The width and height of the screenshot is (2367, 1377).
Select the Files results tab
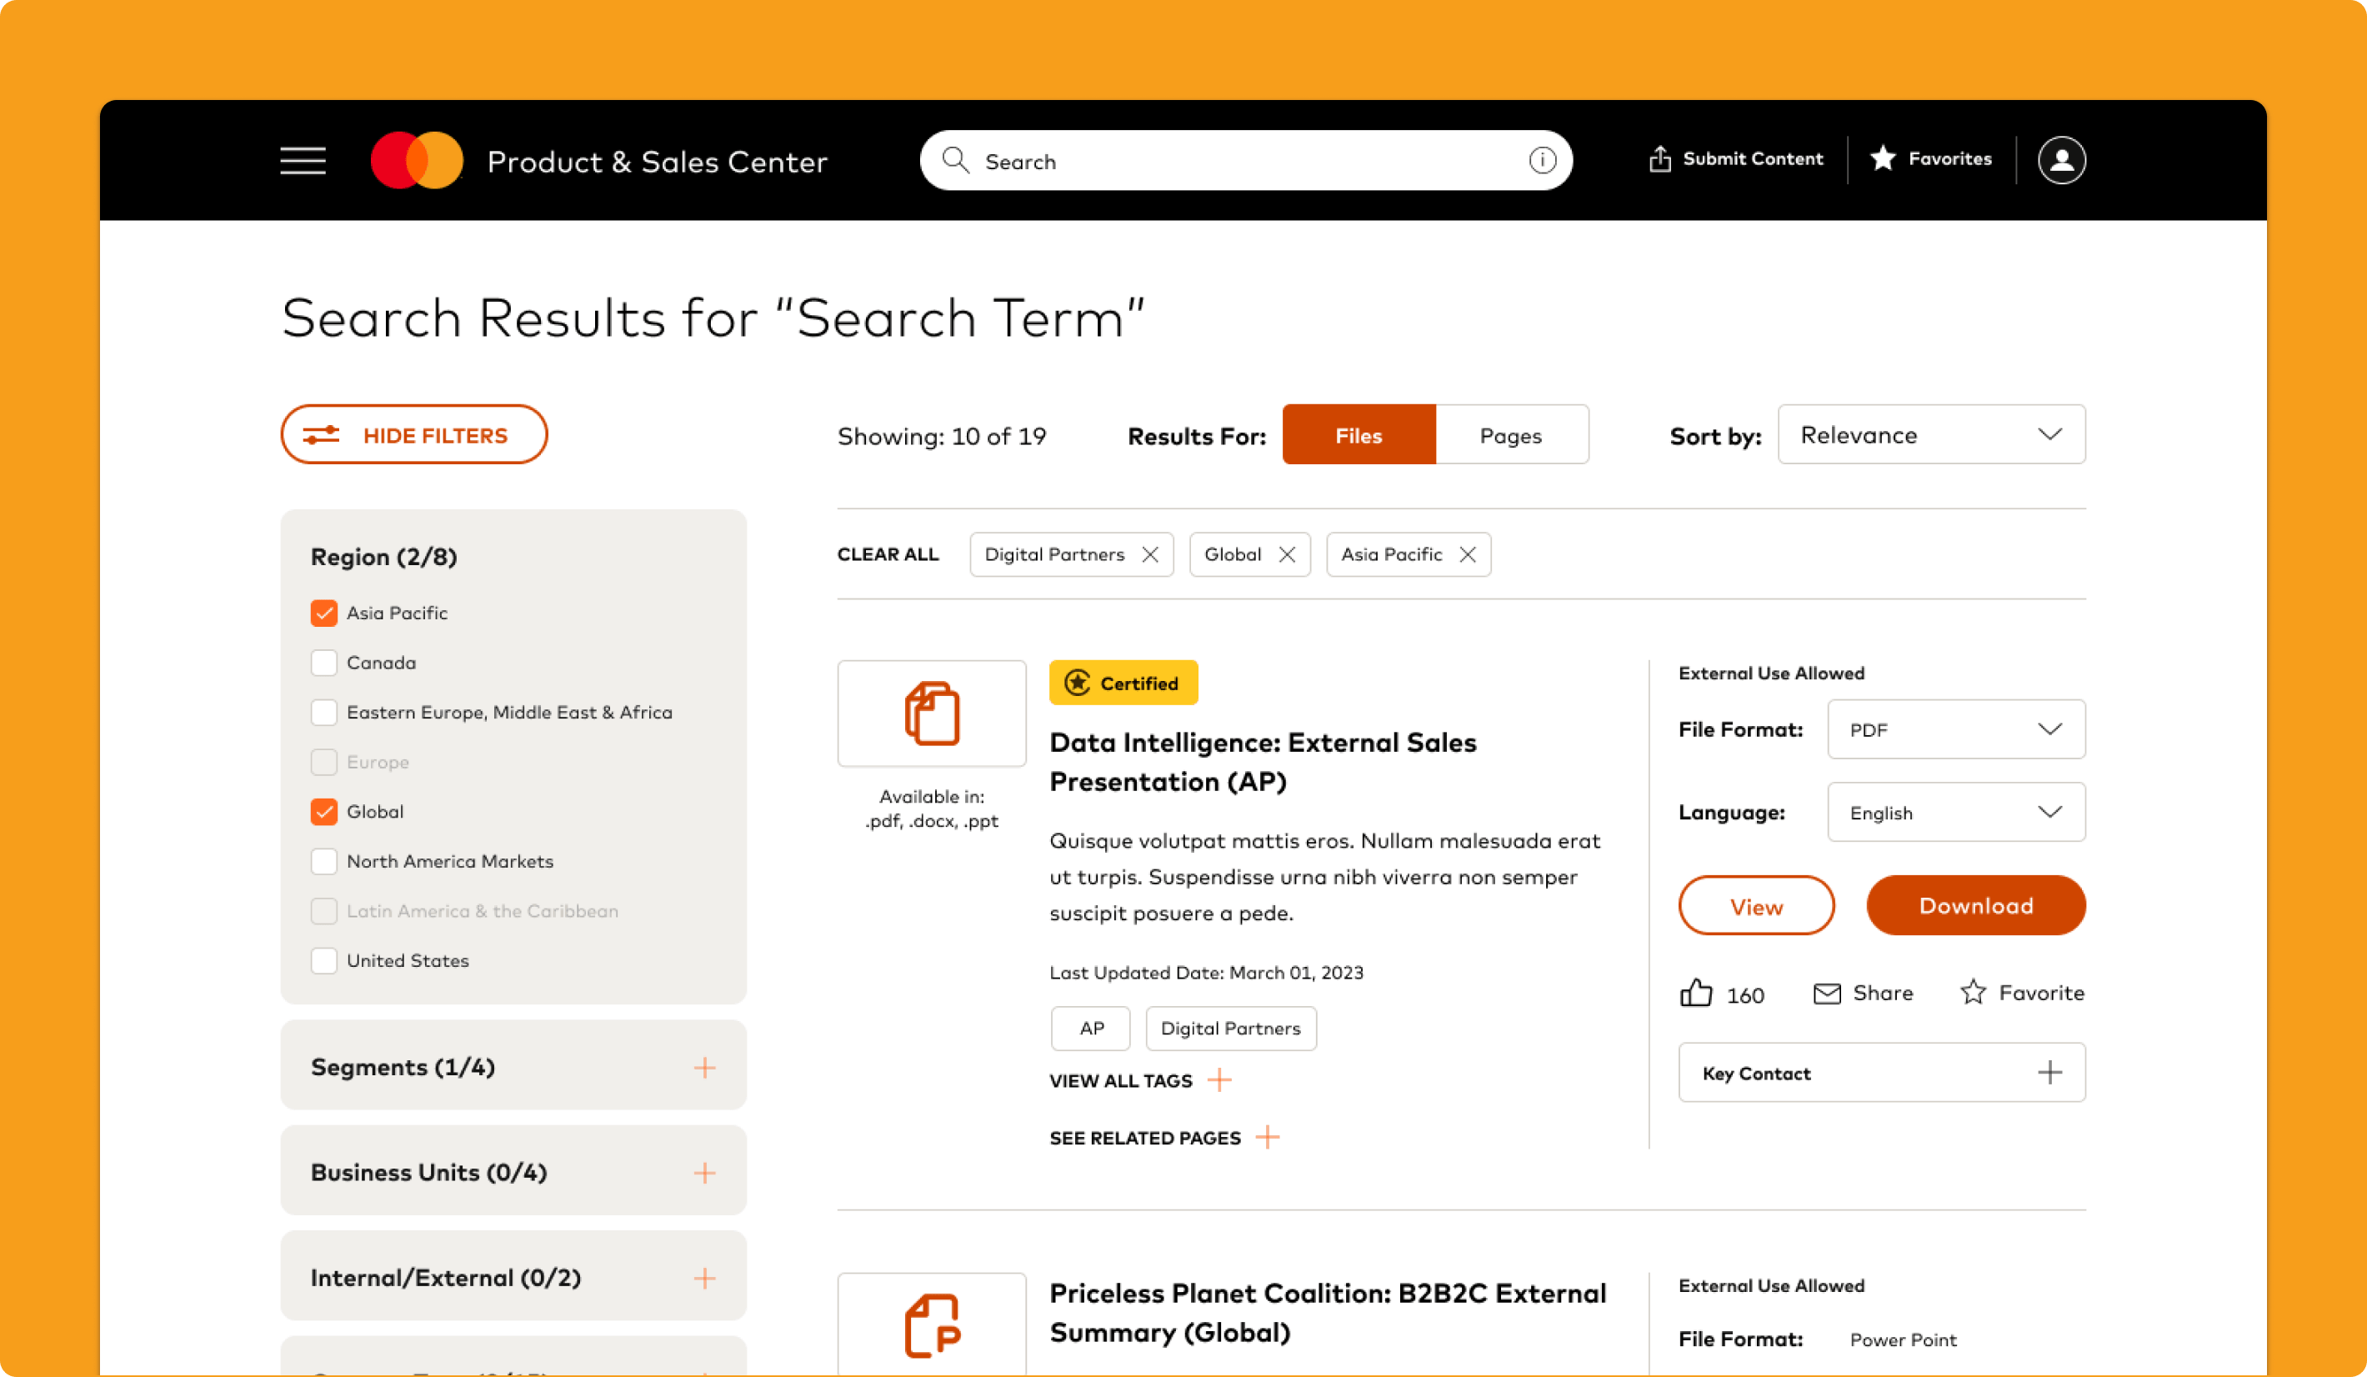[x=1359, y=435]
